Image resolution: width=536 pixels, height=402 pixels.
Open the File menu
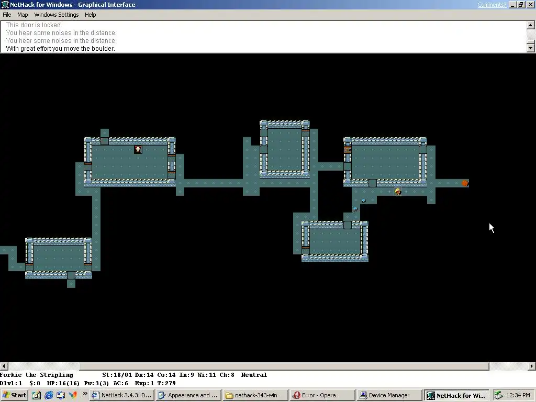[7, 15]
